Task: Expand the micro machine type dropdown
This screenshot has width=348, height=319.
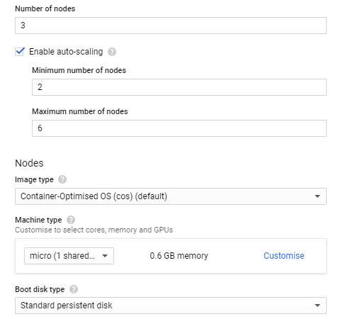Action: [69, 256]
